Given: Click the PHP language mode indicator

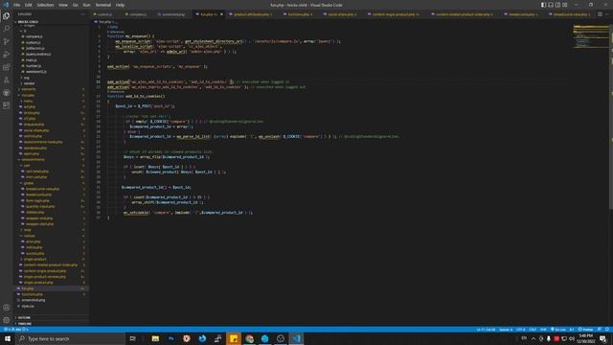Looking at the screenshot, I should tap(543, 330).
